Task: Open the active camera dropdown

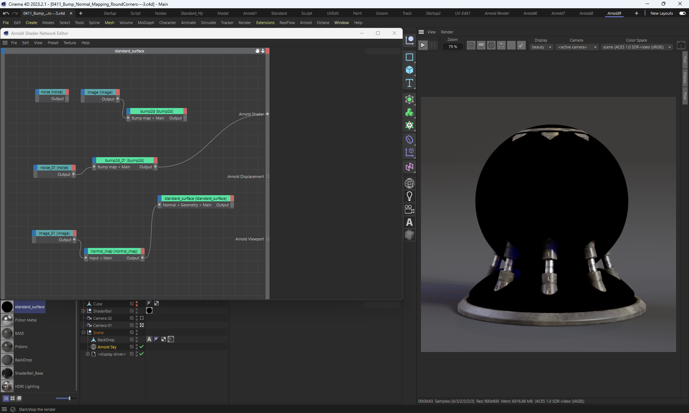Action: (x=577, y=47)
